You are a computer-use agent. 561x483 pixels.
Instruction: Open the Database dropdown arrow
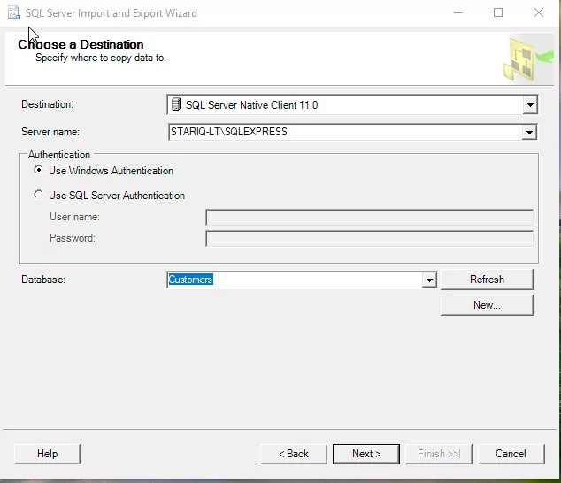(x=429, y=280)
